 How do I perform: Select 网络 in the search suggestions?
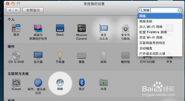(160, 16)
